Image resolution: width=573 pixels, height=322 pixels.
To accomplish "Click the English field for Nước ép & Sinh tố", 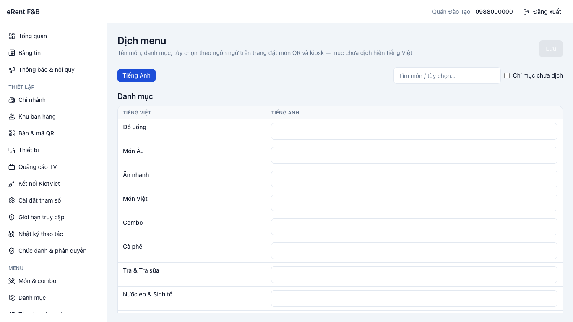I will pyautogui.click(x=414, y=299).
